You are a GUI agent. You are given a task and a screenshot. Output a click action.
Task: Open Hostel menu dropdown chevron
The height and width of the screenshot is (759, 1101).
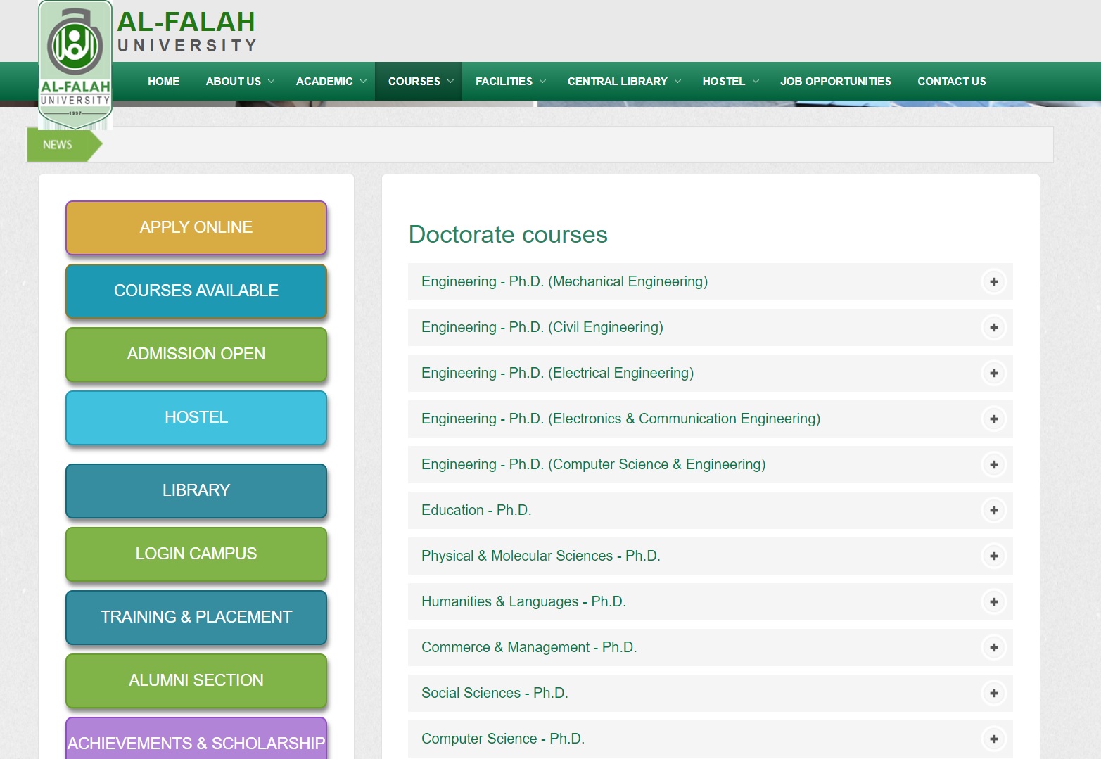coord(756,82)
